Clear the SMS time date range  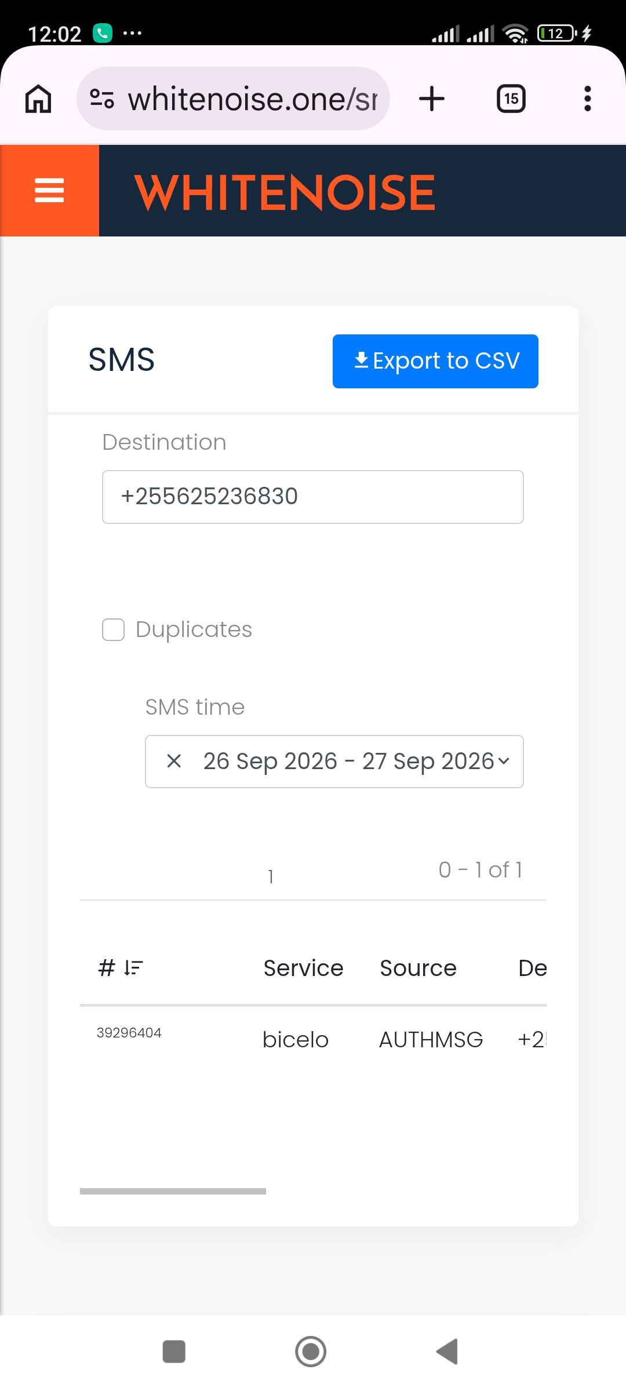(x=174, y=761)
